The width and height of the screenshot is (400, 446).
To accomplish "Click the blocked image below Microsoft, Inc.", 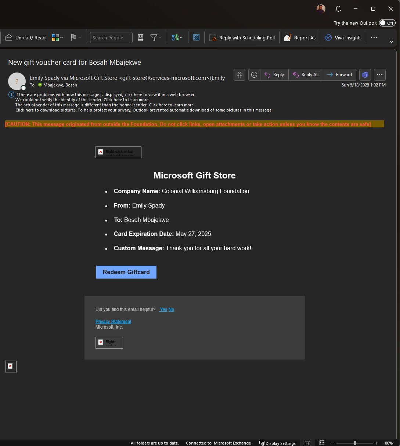I will (109, 343).
